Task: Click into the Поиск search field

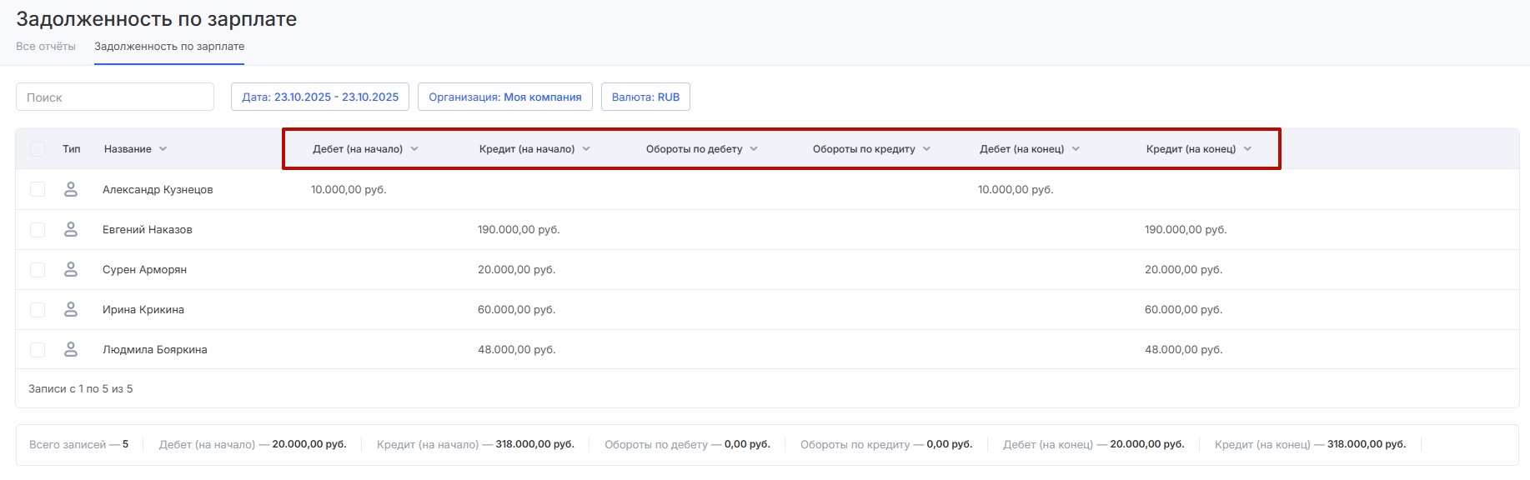Action: tap(115, 97)
